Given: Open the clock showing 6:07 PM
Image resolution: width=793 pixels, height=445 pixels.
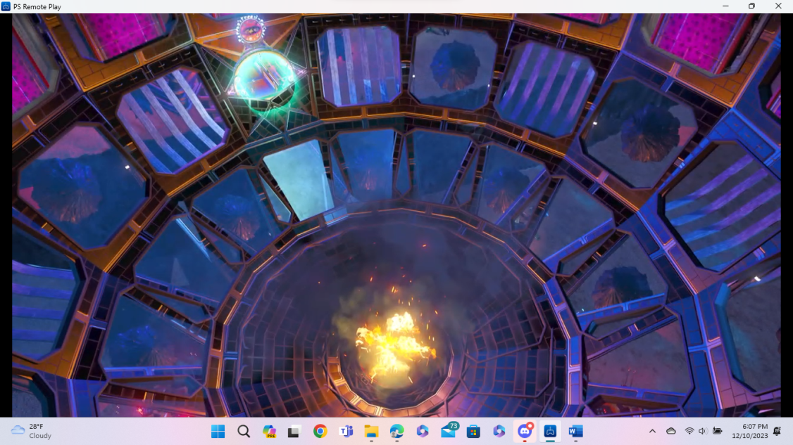Looking at the screenshot, I should (749, 431).
